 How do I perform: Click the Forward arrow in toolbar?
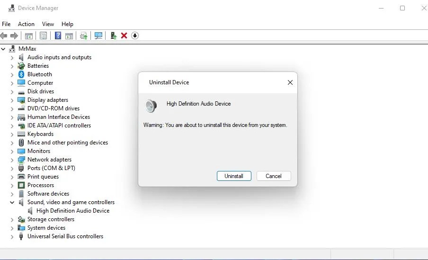coord(14,36)
